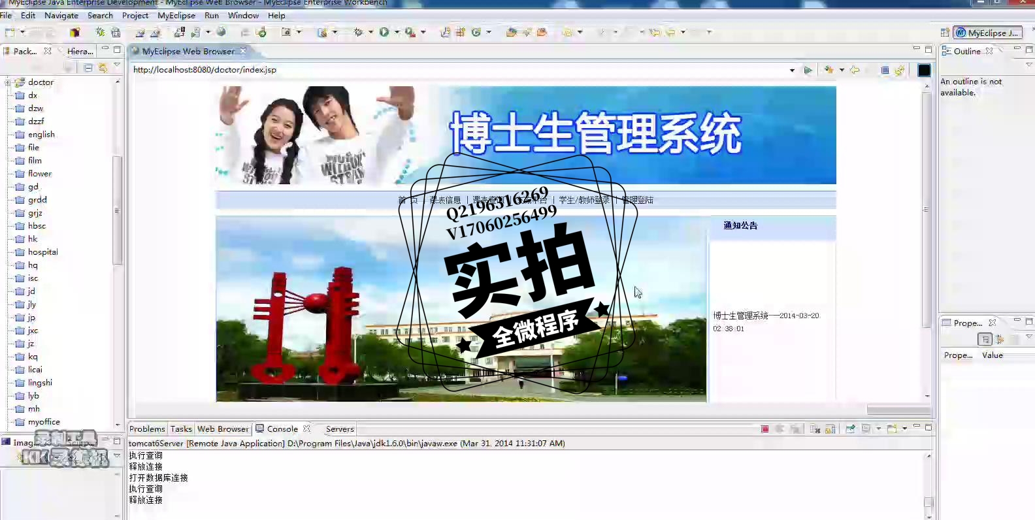Open Web Browser tab in bottom panel
The width and height of the screenshot is (1035, 520).
(x=223, y=429)
